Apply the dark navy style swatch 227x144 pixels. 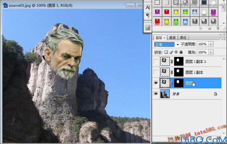click(204, 2)
